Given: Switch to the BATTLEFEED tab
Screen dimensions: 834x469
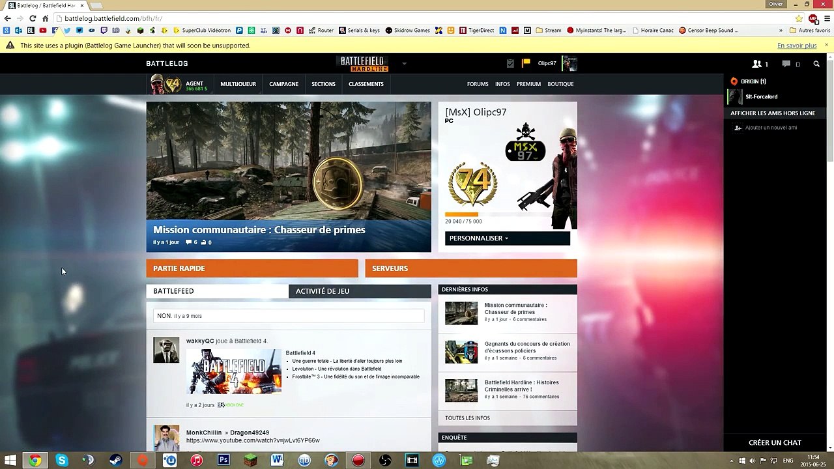Looking at the screenshot, I should pos(217,291).
